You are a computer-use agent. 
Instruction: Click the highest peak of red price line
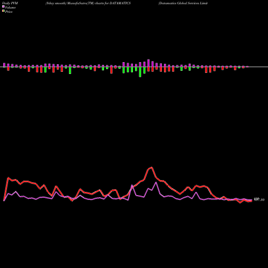point(152,167)
